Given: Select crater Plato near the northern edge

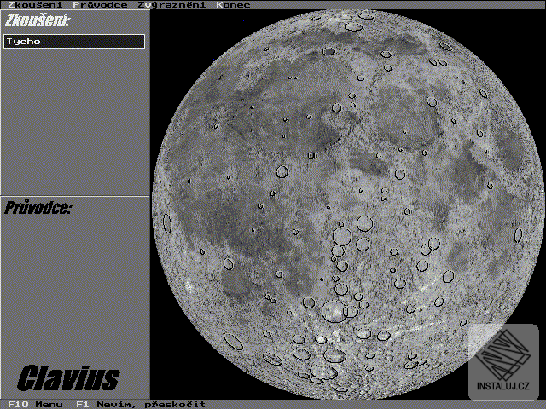Looking at the screenshot, I should [328, 51].
